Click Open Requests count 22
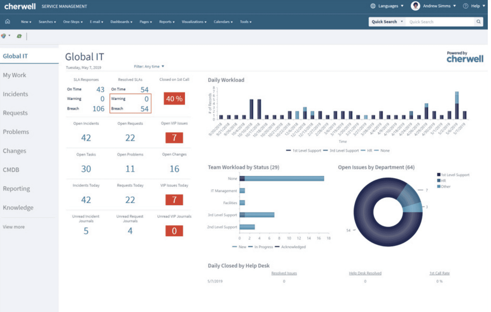This screenshot has height=312, width=491. coord(130,138)
